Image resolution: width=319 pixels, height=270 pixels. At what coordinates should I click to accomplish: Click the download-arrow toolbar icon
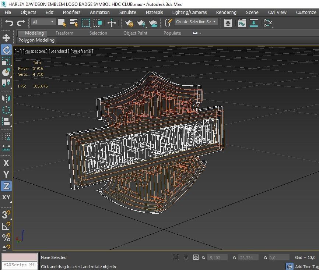pos(253,22)
